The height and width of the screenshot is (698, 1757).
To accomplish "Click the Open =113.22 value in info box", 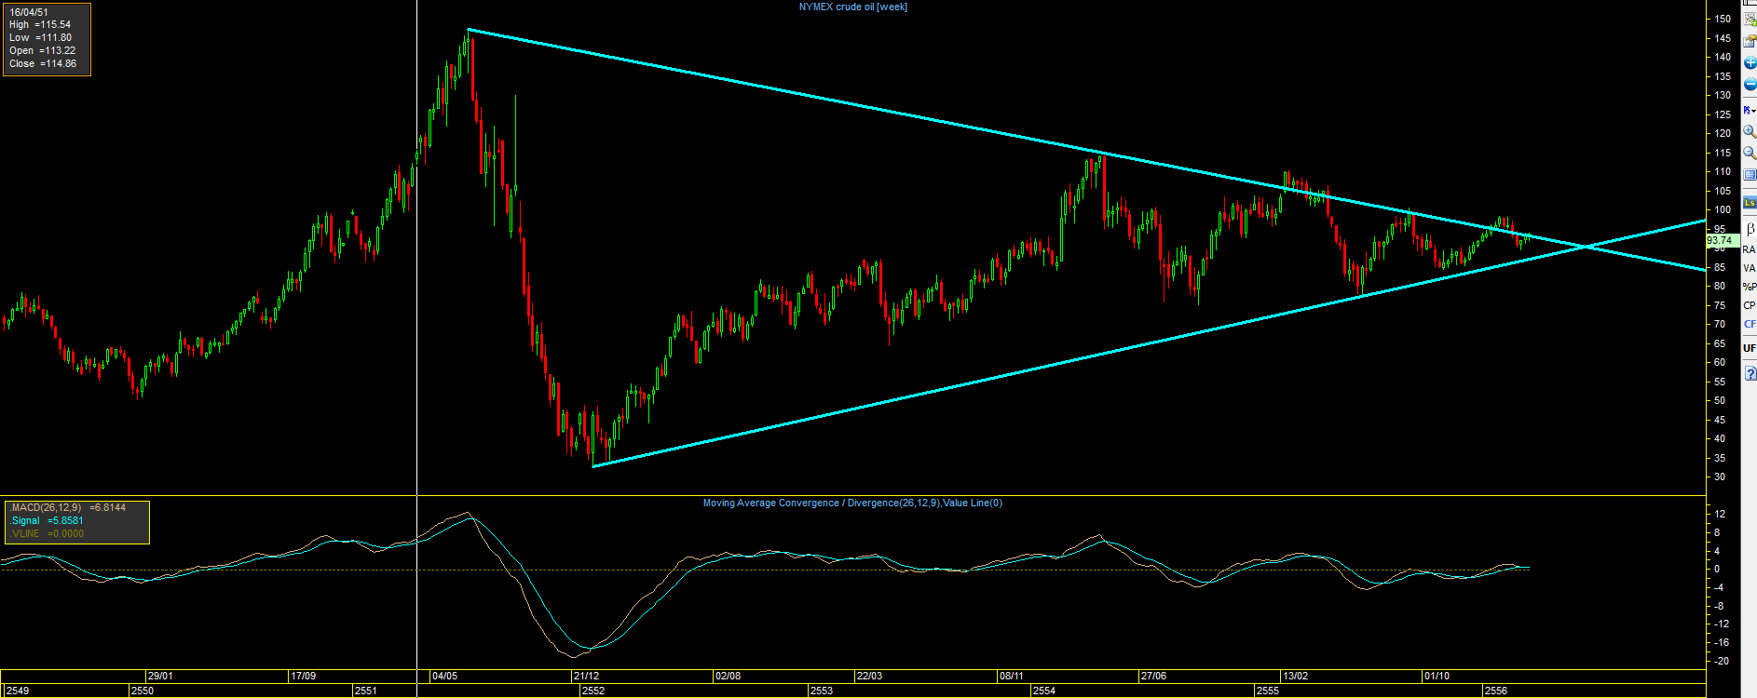I will 42,51.
